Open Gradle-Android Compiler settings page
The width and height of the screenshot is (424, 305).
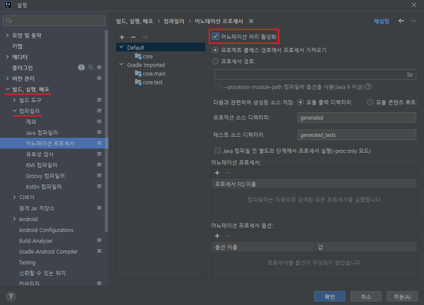pyautogui.click(x=48, y=251)
